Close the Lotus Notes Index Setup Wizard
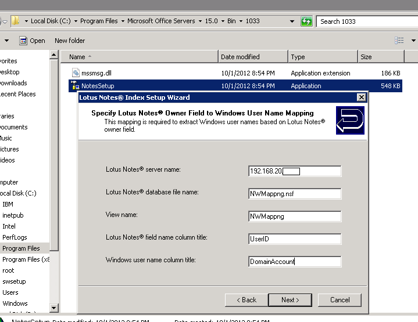This screenshot has height=322, width=418. 361,97
